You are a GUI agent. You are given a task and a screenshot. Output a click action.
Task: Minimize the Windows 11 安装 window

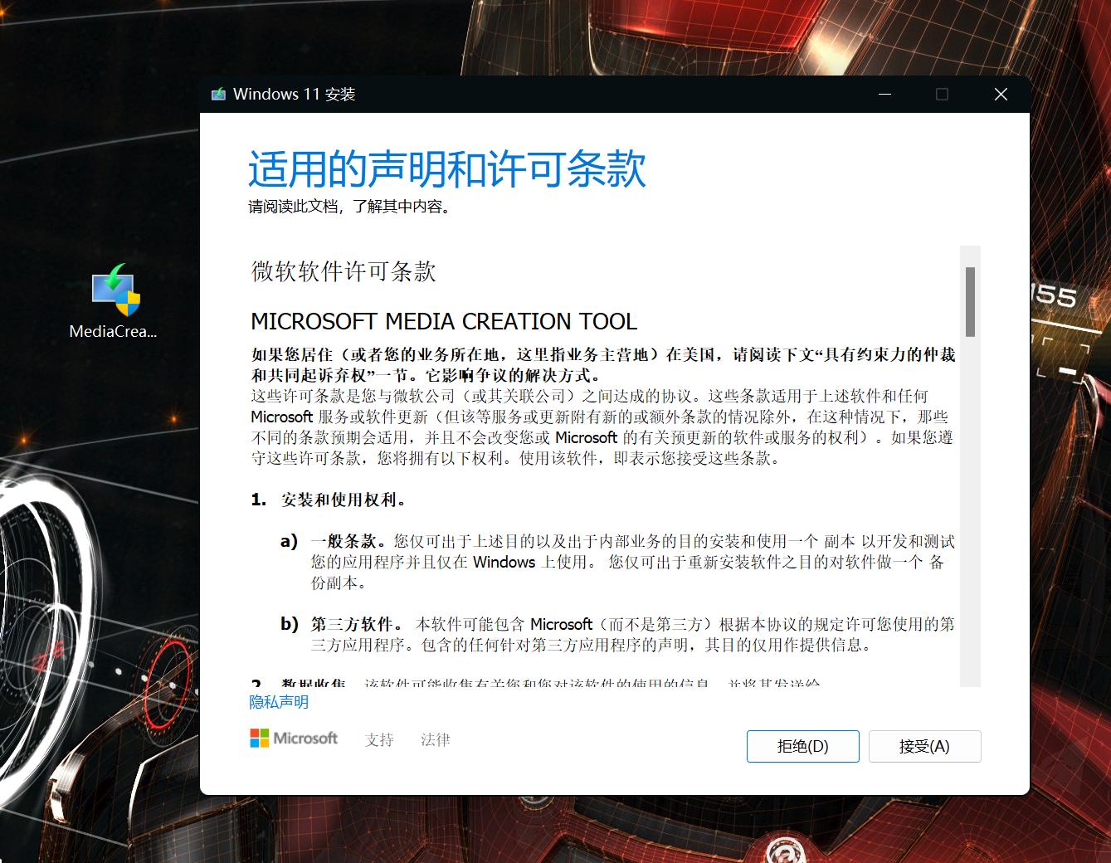point(884,94)
